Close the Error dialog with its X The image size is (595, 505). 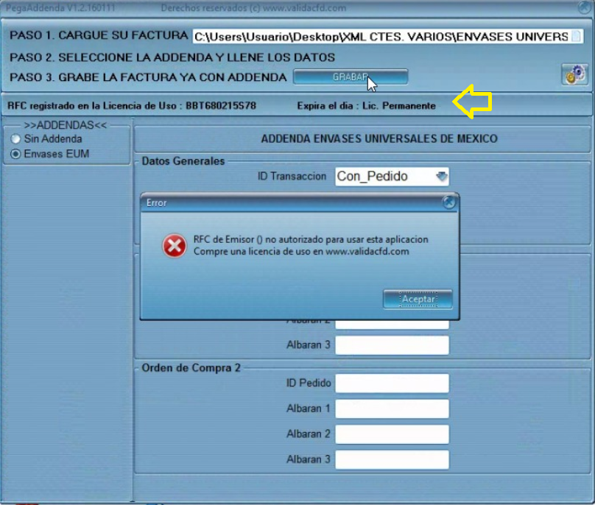(449, 202)
